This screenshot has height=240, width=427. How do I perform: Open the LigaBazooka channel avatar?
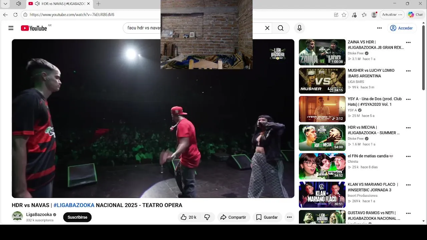(17, 217)
